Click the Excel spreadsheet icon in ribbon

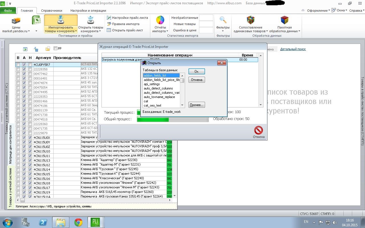click(x=36, y=21)
